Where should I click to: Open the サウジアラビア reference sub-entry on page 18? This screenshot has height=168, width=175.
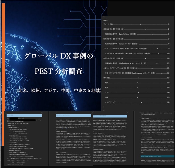tap(137, 102)
